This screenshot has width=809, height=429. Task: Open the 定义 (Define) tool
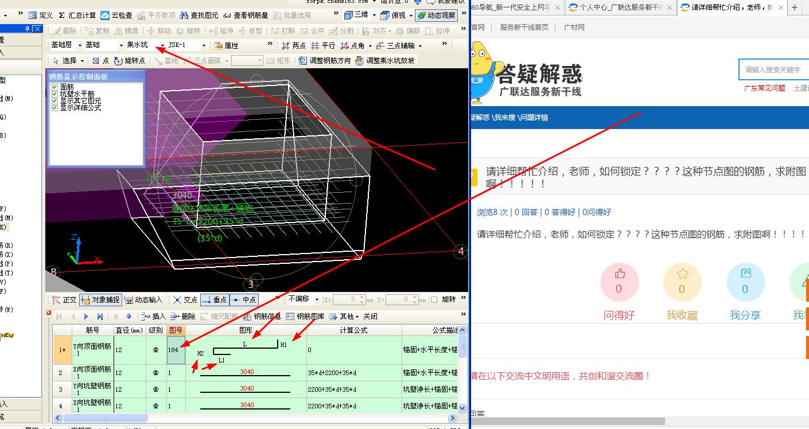pyautogui.click(x=40, y=15)
